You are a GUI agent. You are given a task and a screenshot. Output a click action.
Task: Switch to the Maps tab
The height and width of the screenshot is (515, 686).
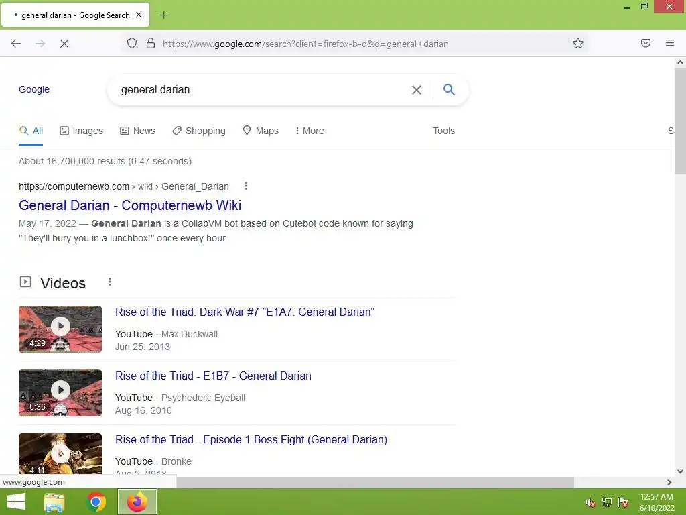click(x=261, y=131)
